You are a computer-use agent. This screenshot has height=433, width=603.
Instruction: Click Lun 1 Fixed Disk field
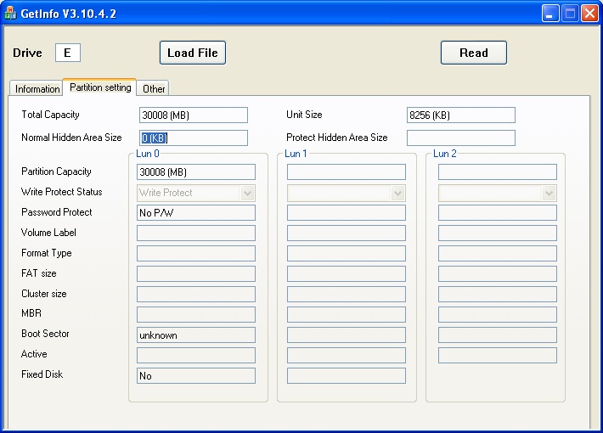(347, 376)
